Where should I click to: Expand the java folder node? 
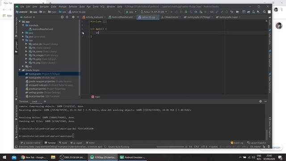[x=23, y=33]
